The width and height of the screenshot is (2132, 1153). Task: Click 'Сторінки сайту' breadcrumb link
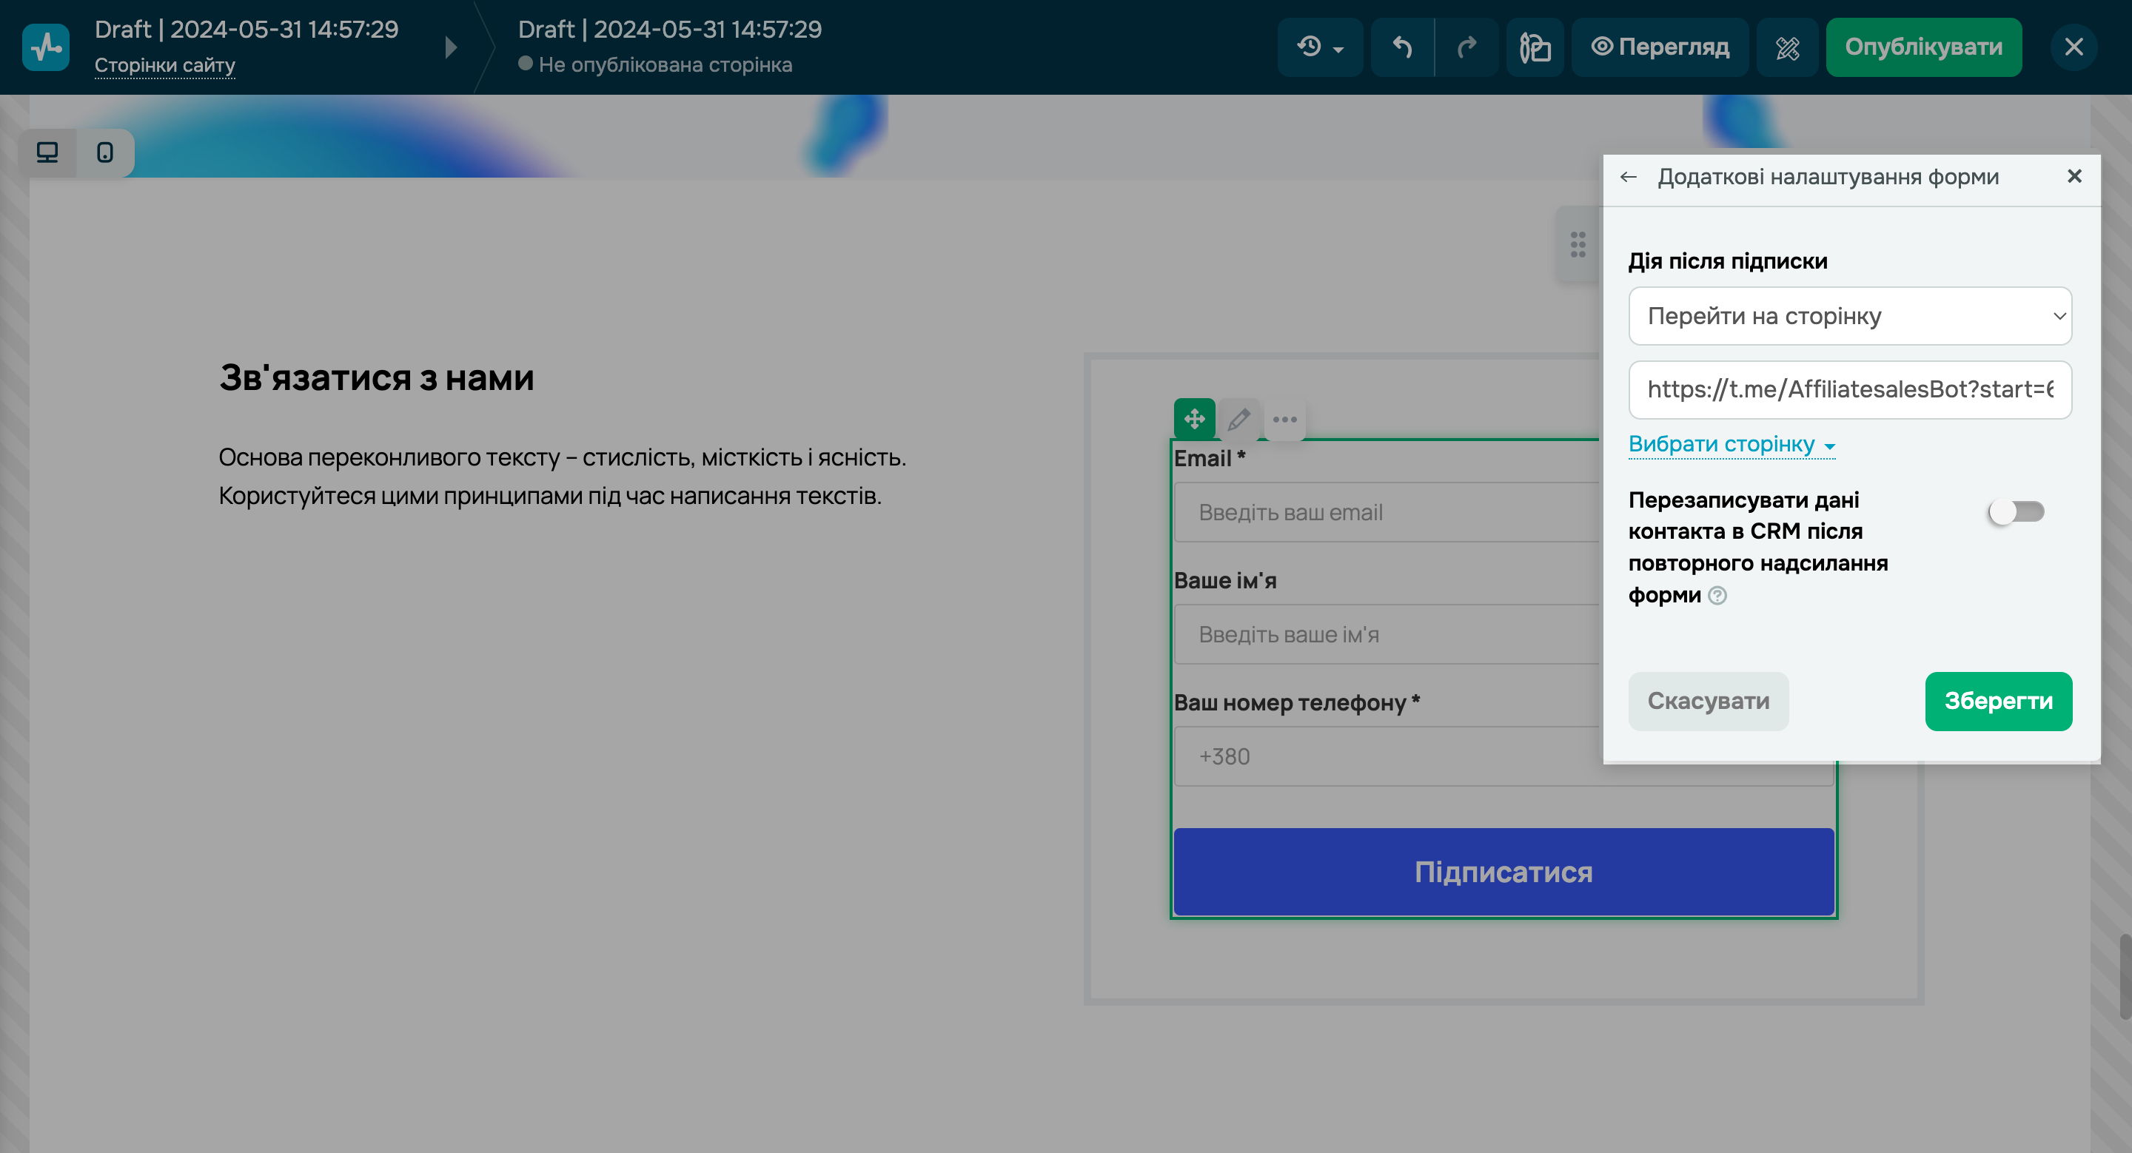coord(164,64)
